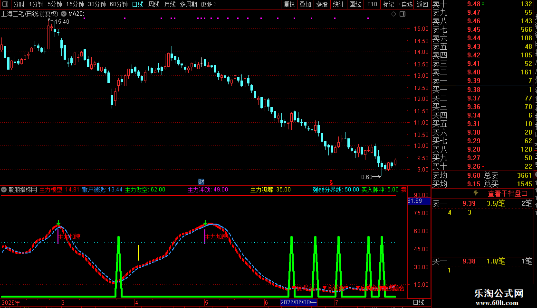Click 总卖 3661 total
Viewport: 537px width, 308px height.
click(x=508, y=175)
